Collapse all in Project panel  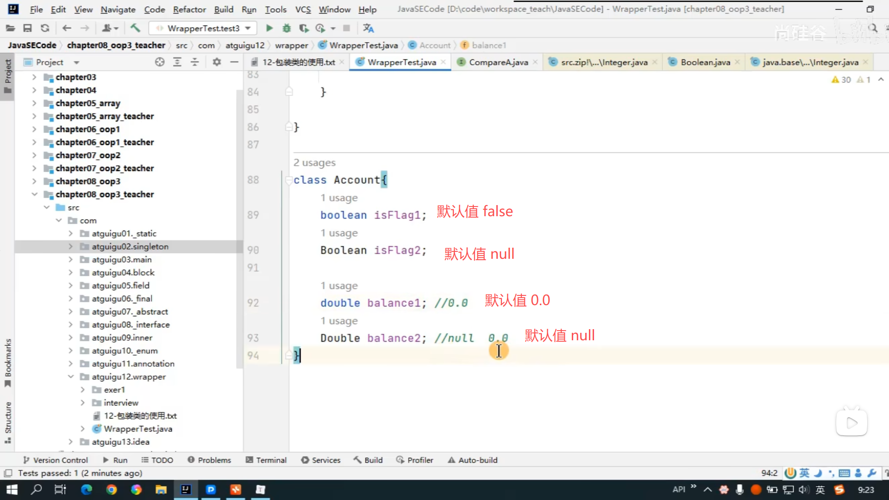[194, 62]
